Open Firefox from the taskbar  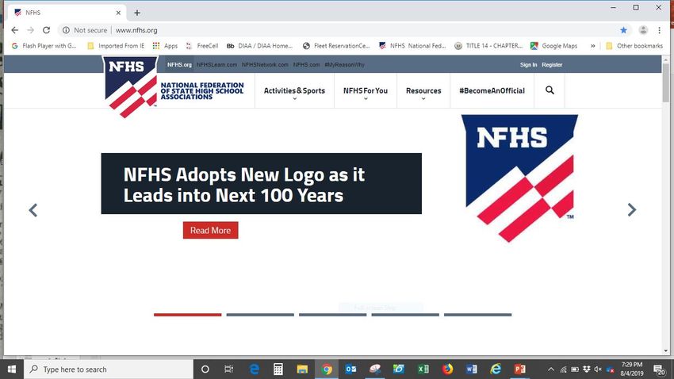click(447, 369)
